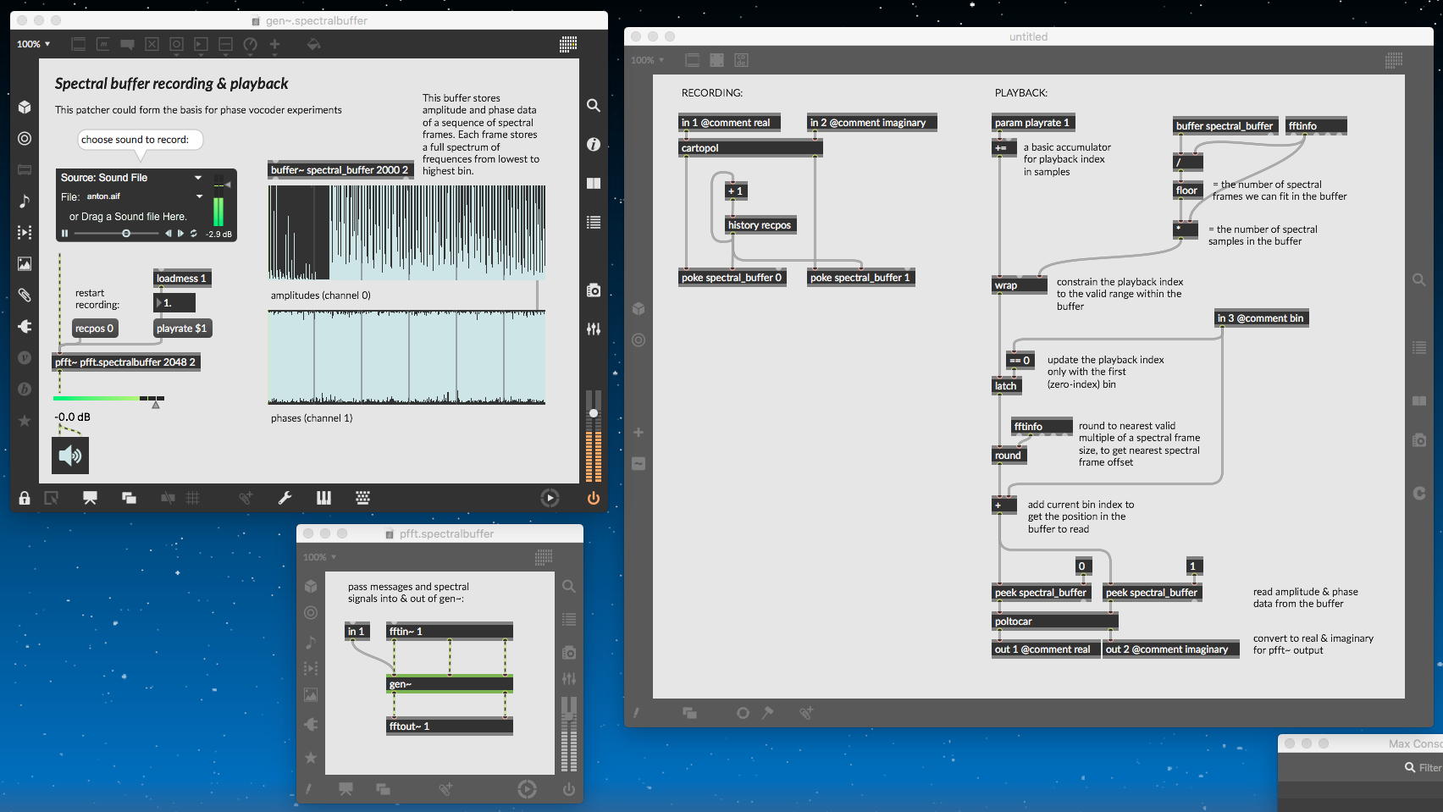This screenshot has height=812, width=1443.
Task: Open the Format paint bucket palette
Action: [313, 44]
